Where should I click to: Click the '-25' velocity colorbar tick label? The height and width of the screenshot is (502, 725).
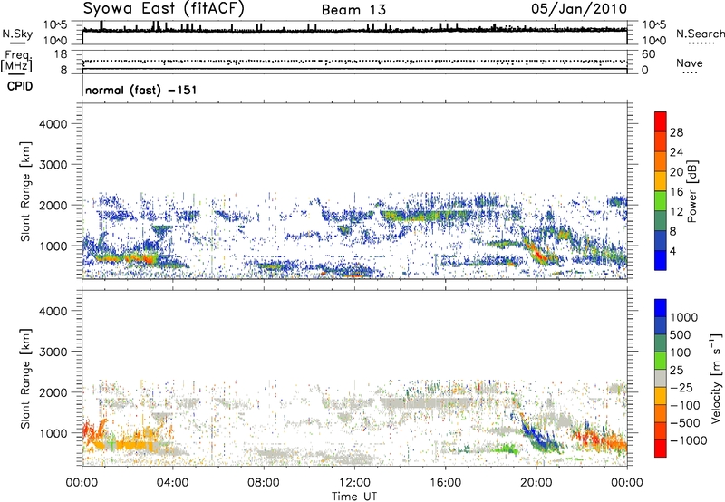tap(681, 388)
